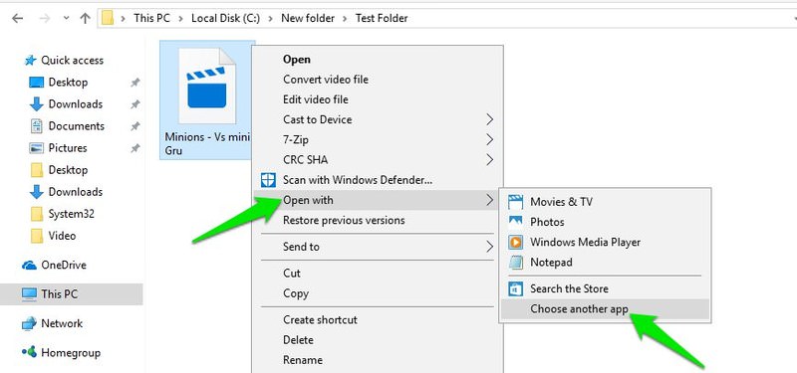Open pinned Downloads in Quick access

coord(76,104)
